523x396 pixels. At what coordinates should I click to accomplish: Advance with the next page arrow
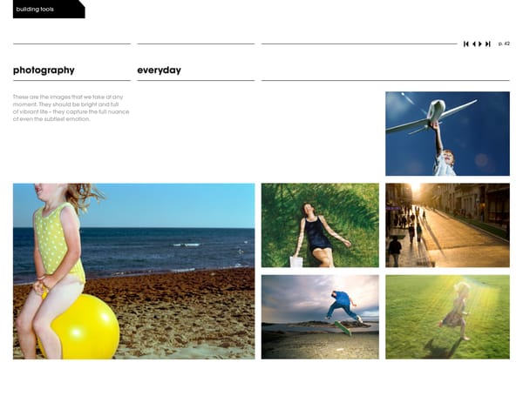480,44
